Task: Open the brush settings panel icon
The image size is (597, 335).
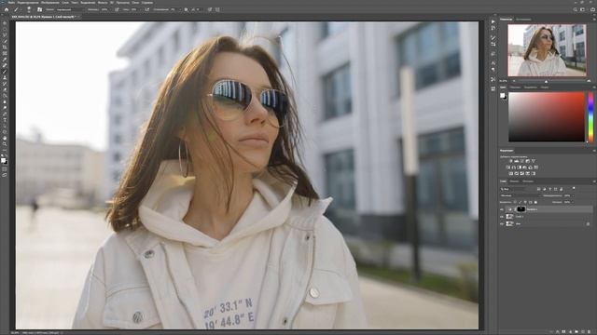Action: click(x=39, y=9)
